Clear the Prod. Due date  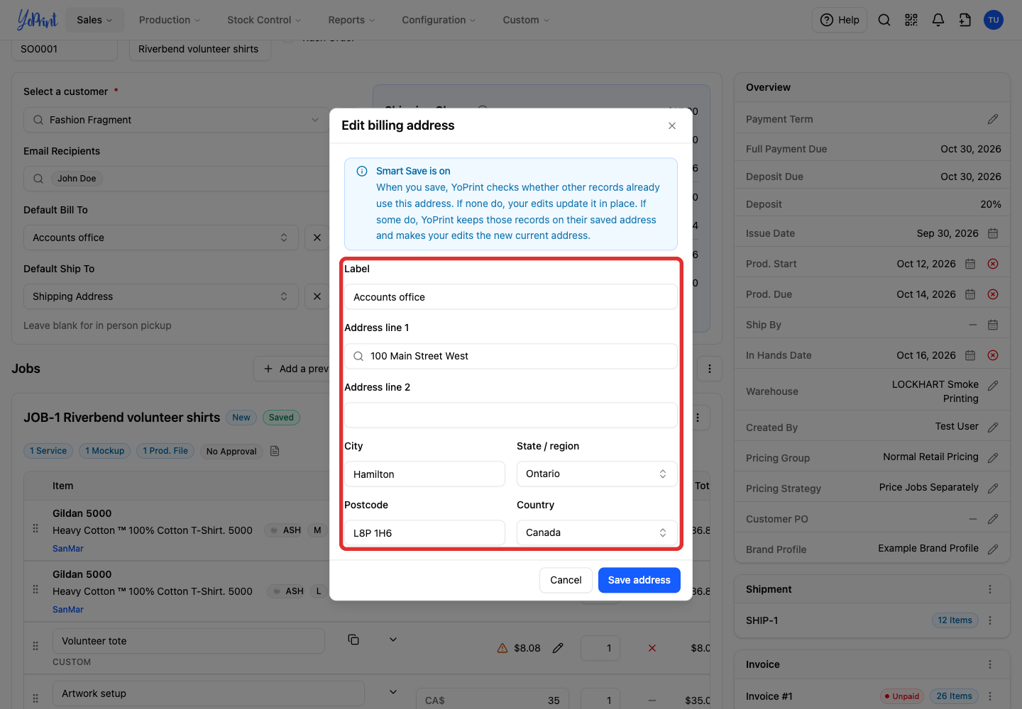993,294
